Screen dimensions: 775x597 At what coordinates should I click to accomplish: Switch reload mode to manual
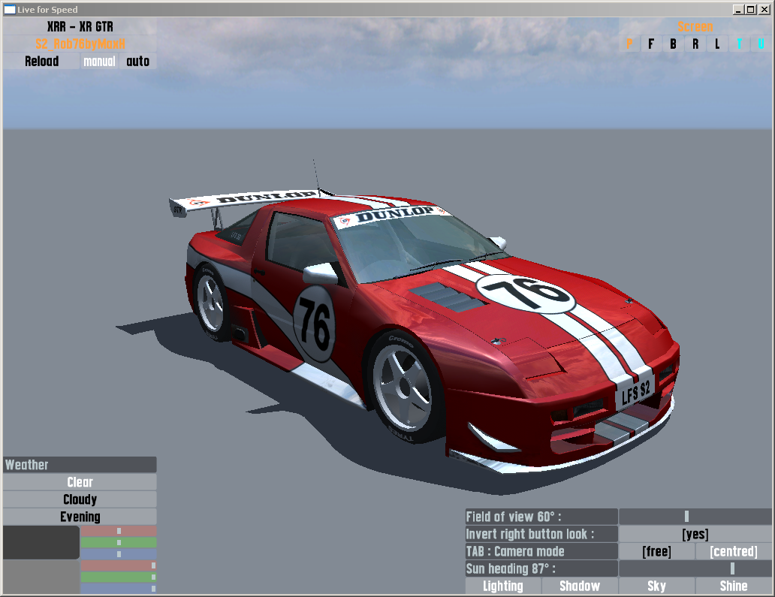(99, 62)
